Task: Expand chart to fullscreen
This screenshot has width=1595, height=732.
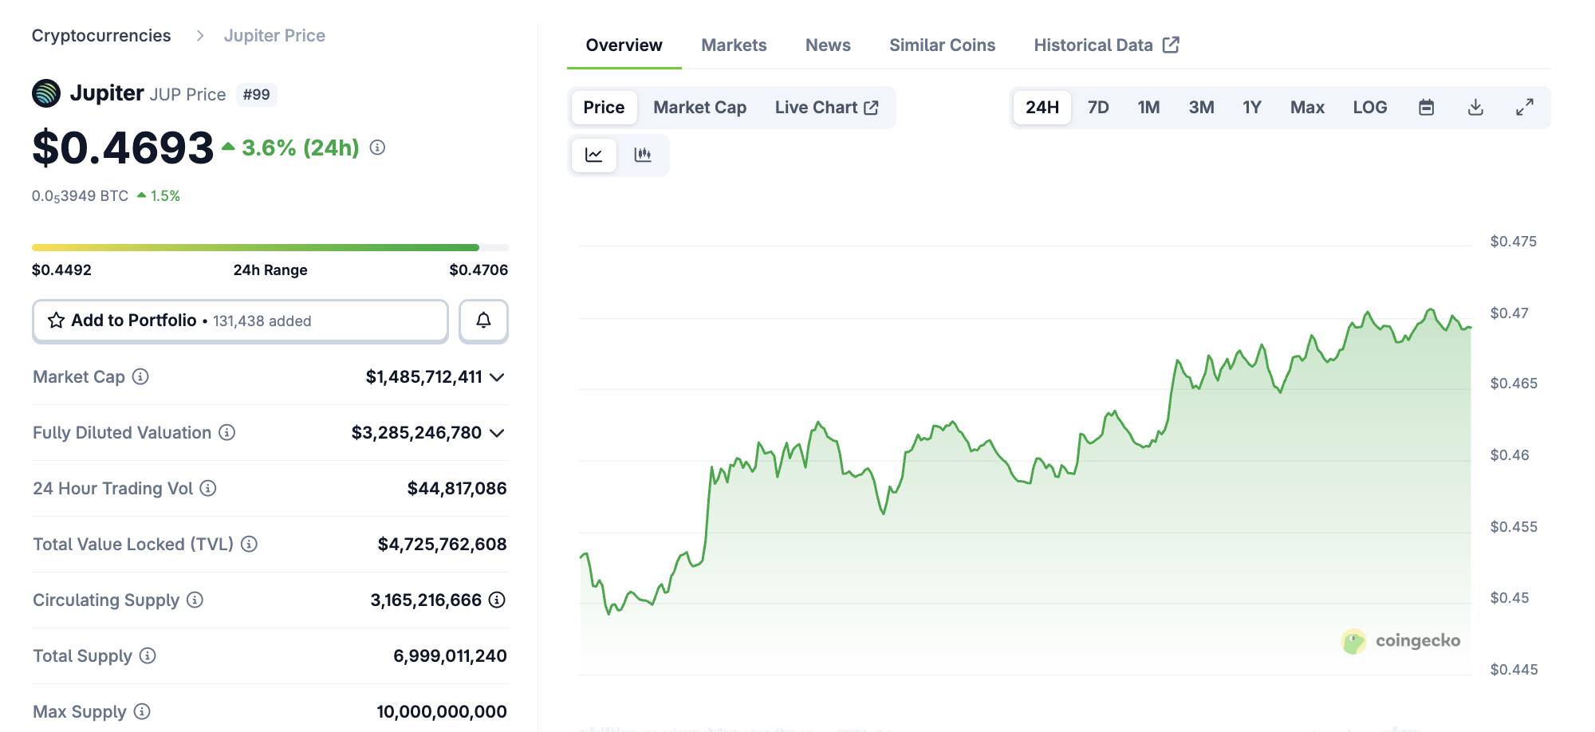Action: pos(1524,108)
